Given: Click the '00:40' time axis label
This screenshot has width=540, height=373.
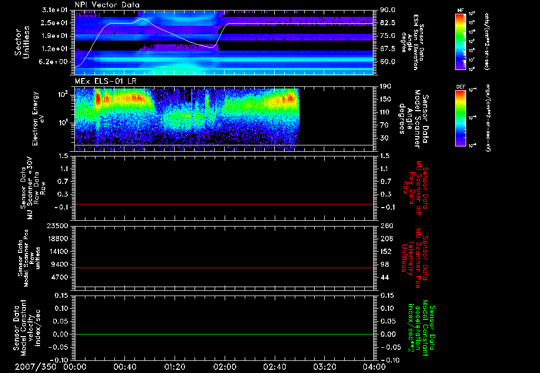Looking at the screenshot, I should tap(124, 367).
